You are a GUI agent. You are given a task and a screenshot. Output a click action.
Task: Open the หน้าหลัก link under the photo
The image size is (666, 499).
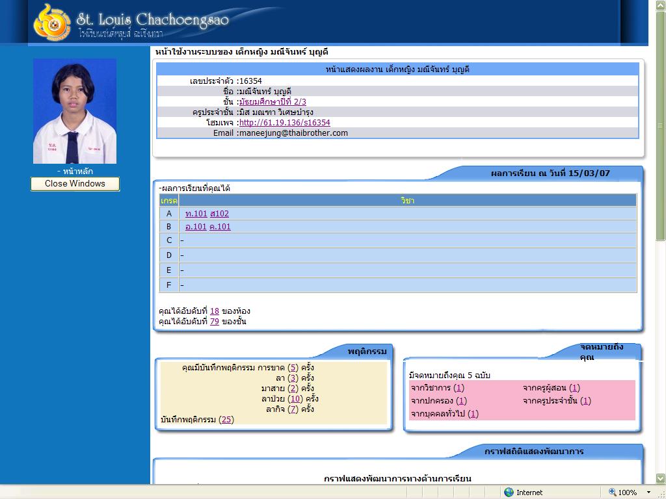(78, 172)
